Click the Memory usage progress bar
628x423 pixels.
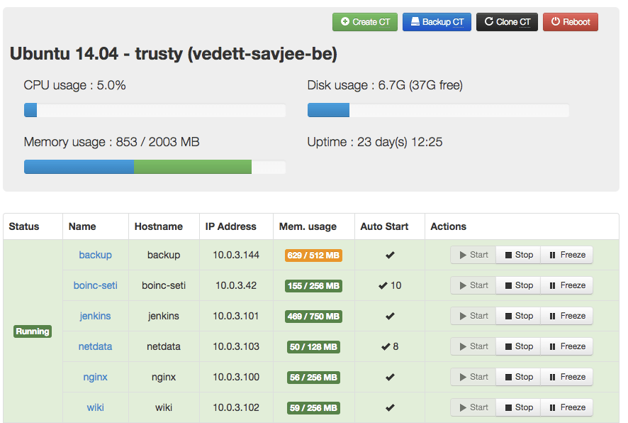(155, 167)
